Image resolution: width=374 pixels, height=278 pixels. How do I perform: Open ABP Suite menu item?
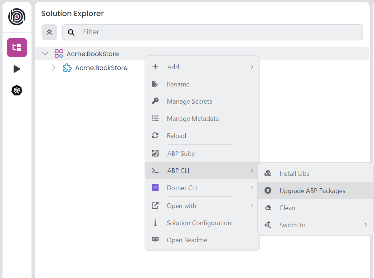pyautogui.click(x=202, y=153)
